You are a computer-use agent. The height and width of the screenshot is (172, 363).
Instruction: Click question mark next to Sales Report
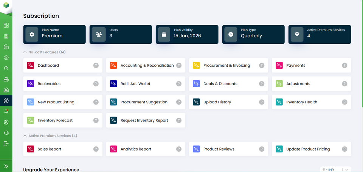coord(96,149)
